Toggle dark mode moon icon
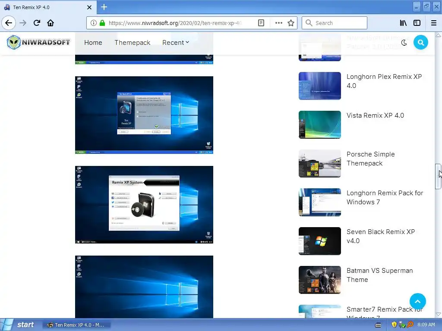The width and height of the screenshot is (442, 331). tap(404, 43)
